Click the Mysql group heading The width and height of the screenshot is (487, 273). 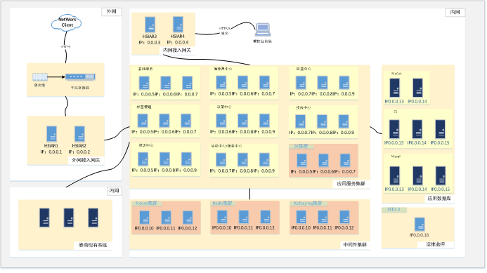coord(396,157)
